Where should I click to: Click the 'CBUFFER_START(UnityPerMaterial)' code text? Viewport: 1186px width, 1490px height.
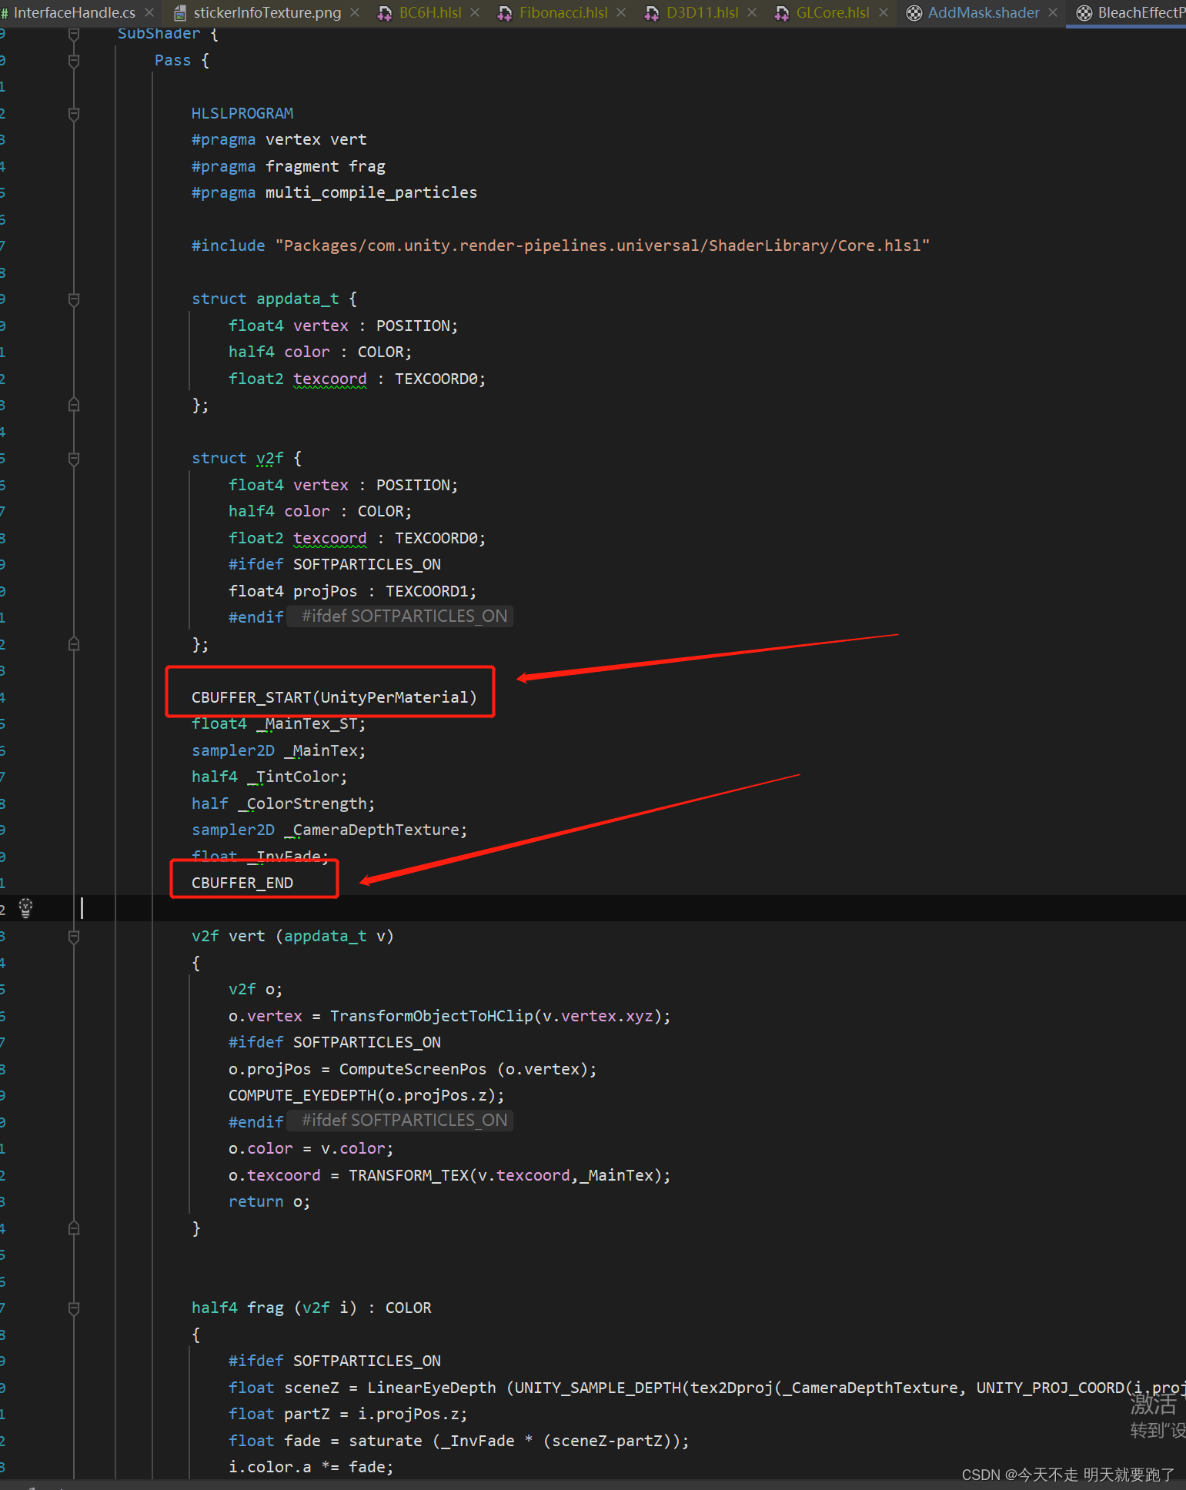click(334, 697)
